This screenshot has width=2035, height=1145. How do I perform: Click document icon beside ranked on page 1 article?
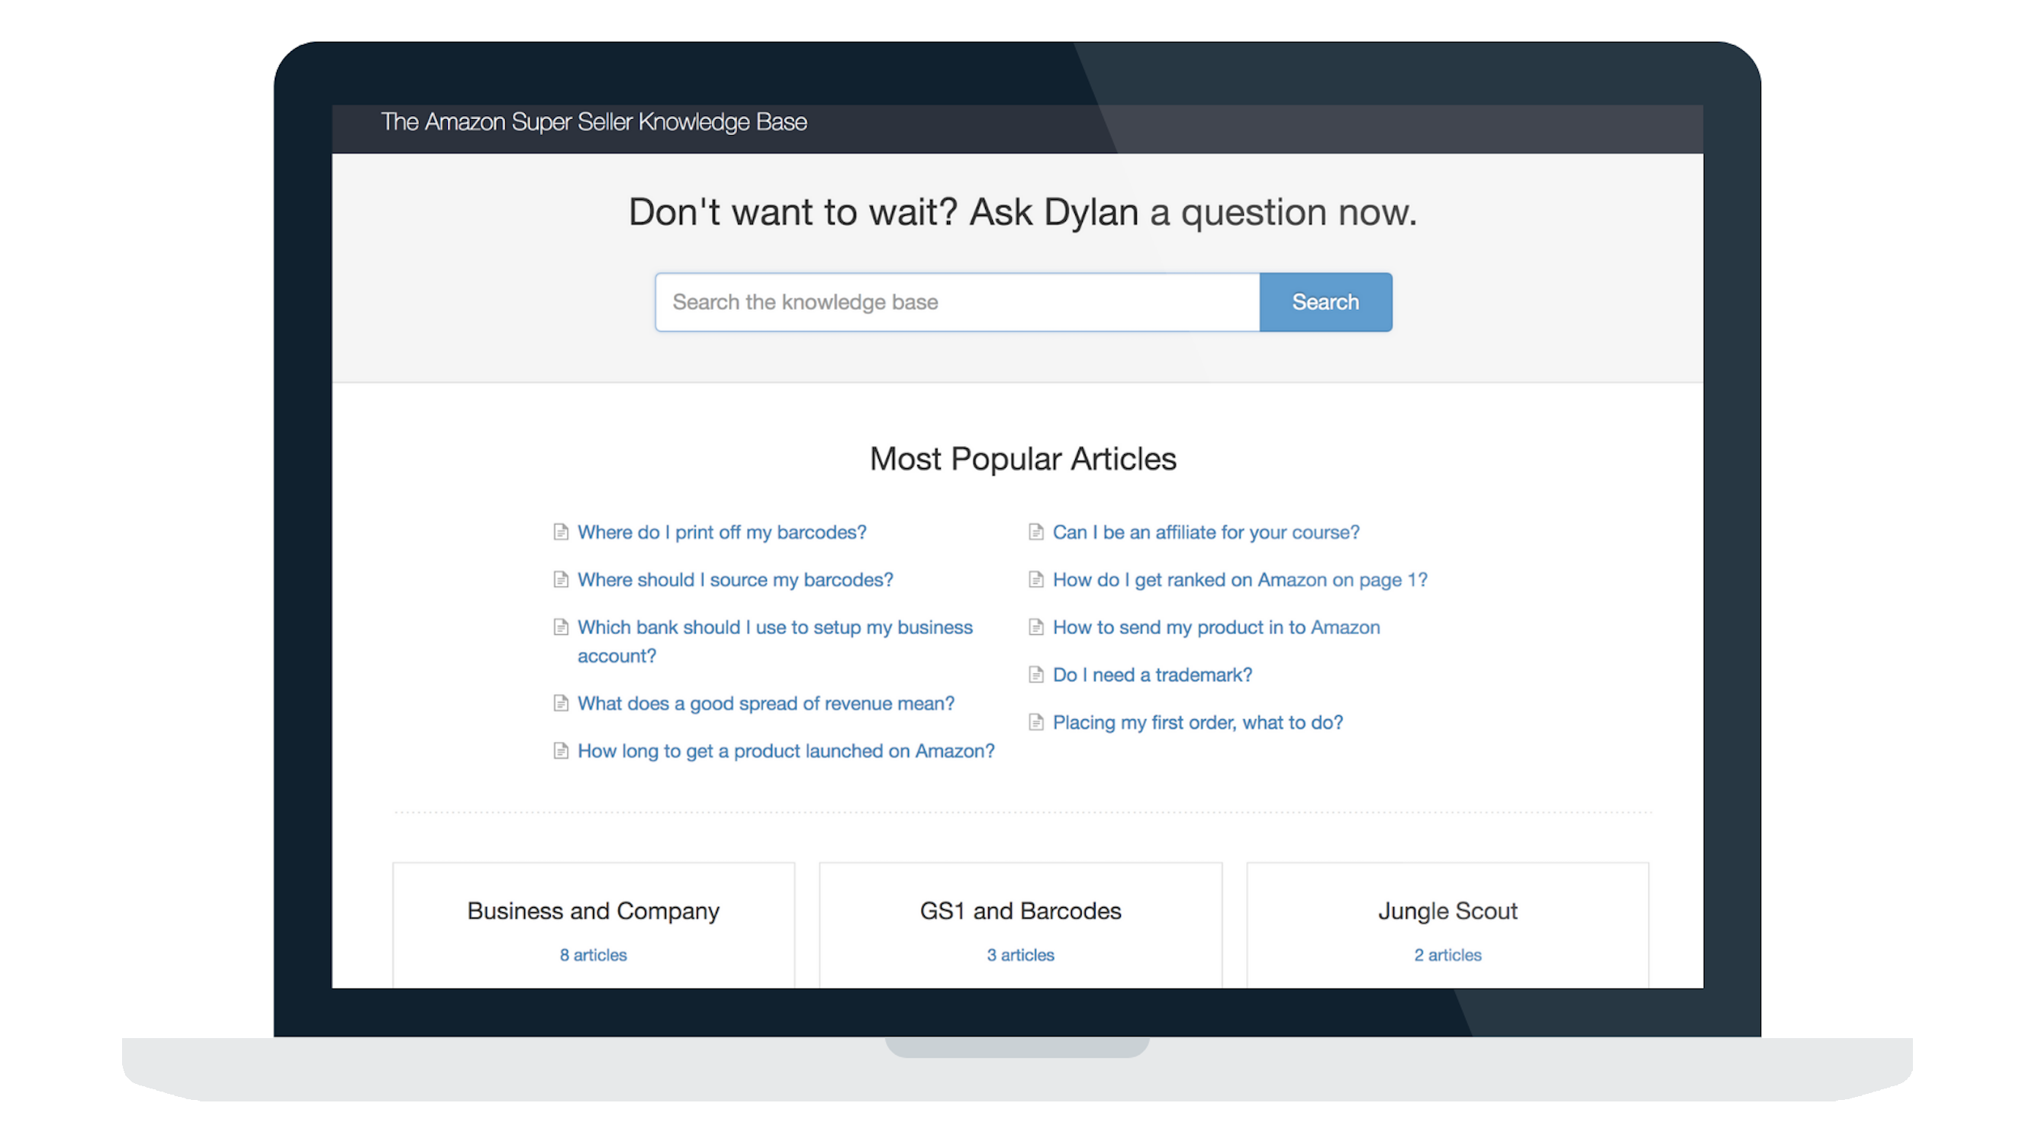pos(1035,579)
